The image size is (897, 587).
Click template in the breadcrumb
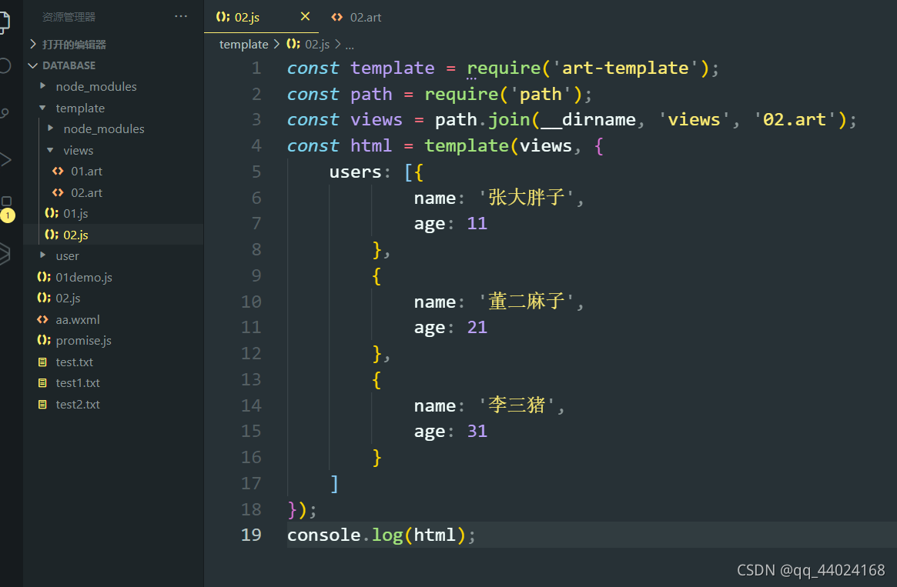(x=244, y=45)
